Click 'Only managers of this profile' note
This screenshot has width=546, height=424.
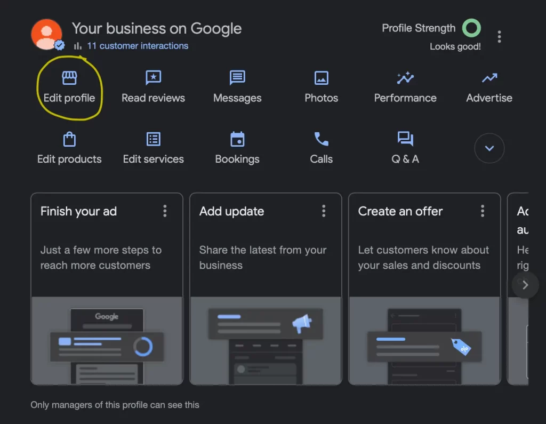pyautogui.click(x=115, y=405)
